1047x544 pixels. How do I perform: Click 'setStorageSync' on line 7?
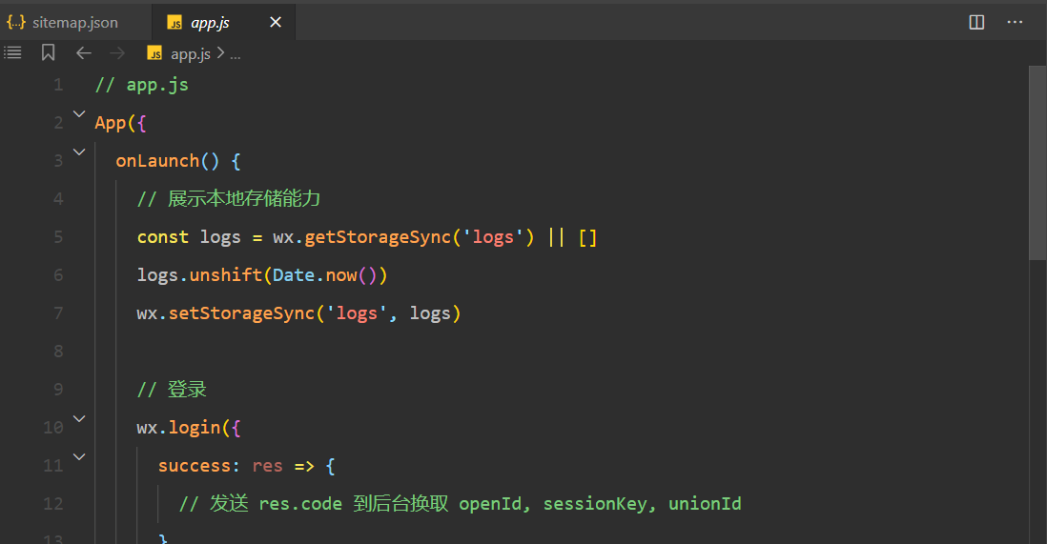[241, 313]
